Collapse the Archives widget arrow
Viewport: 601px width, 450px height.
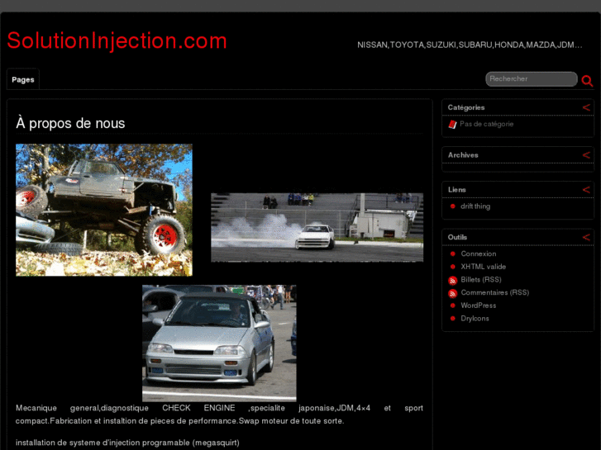coord(586,155)
